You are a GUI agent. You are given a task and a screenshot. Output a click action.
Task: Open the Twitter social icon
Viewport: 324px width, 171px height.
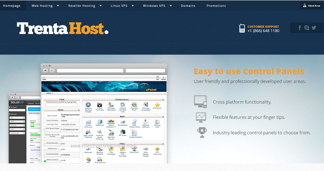point(314,27)
